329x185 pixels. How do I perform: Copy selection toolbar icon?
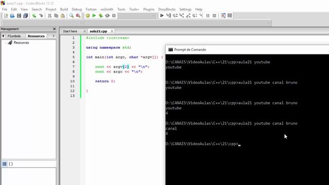56,16
